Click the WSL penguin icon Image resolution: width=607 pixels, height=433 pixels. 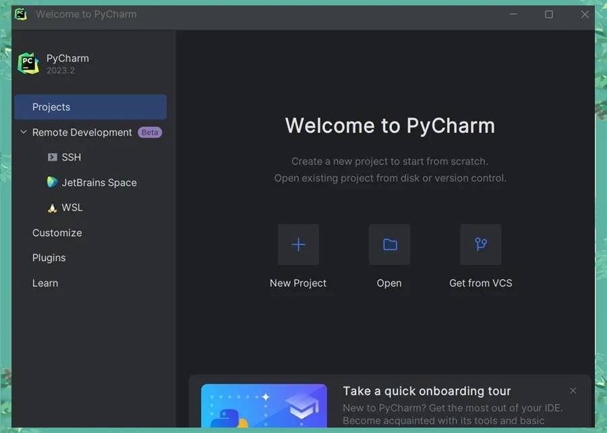pyautogui.click(x=52, y=208)
